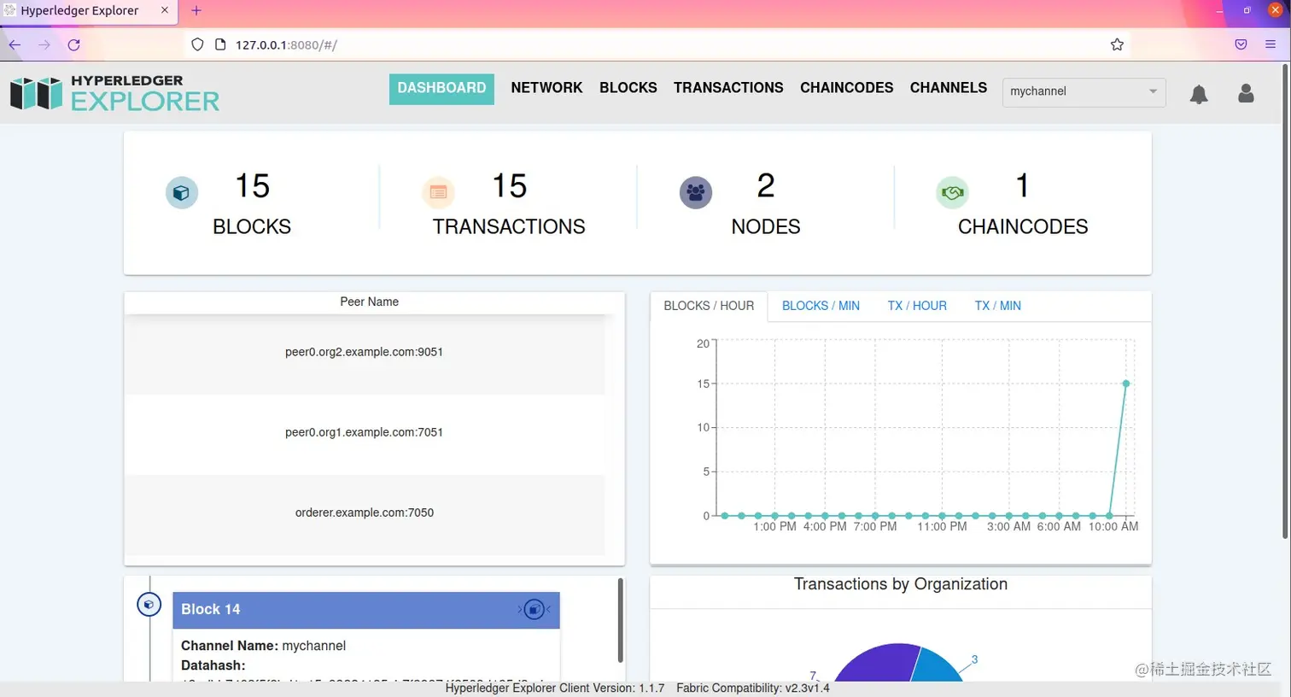Open the mychannel channel selector
The image size is (1291, 697).
pos(1084,91)
